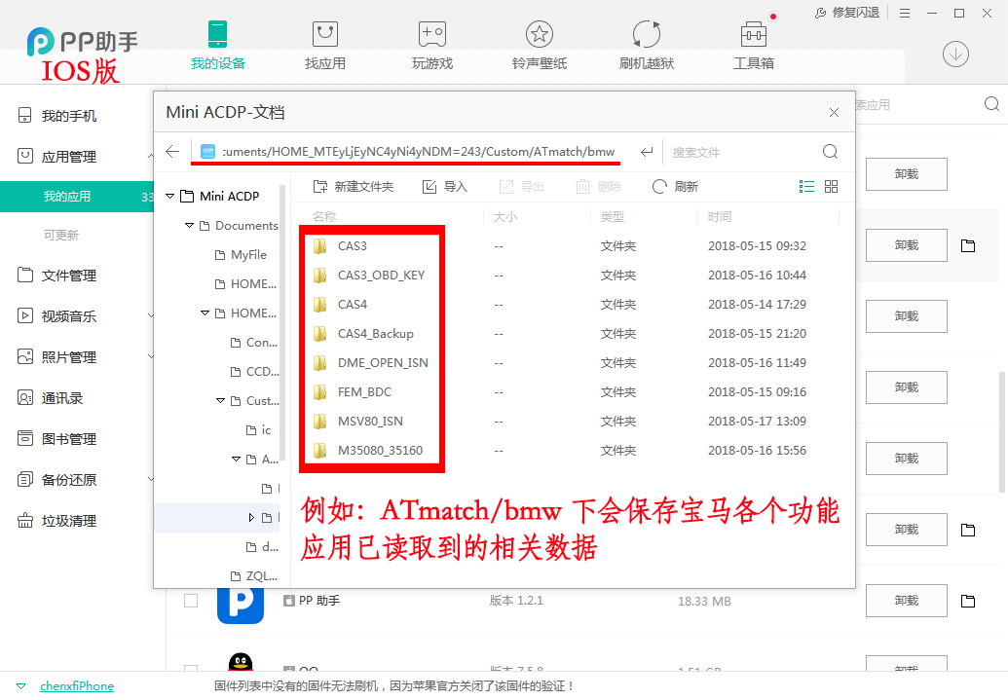The height and width of the screenshot is (700, 1008).
Task: Collapse the second HOME... tree node
Action: pos(205,313)
